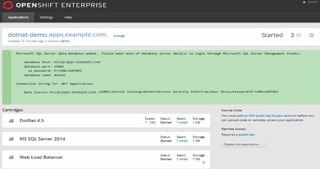Click the Web Load Balancer cartridge icon
Image resolution: width=320 pixels, height=169 pixels.
(12, 157)
